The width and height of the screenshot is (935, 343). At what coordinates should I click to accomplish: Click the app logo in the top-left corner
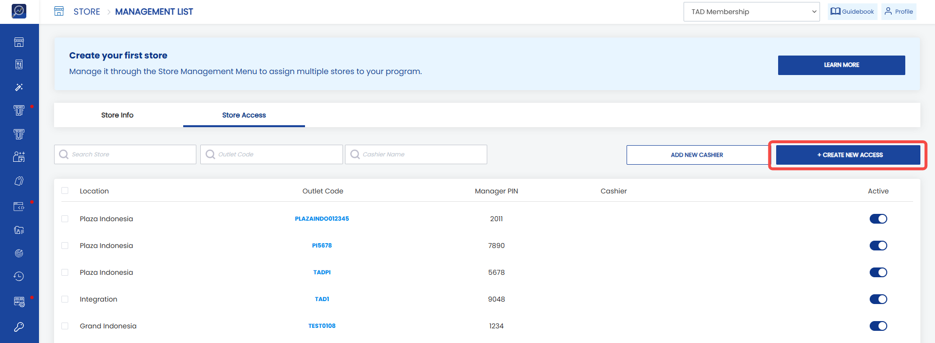click(19, 11)
